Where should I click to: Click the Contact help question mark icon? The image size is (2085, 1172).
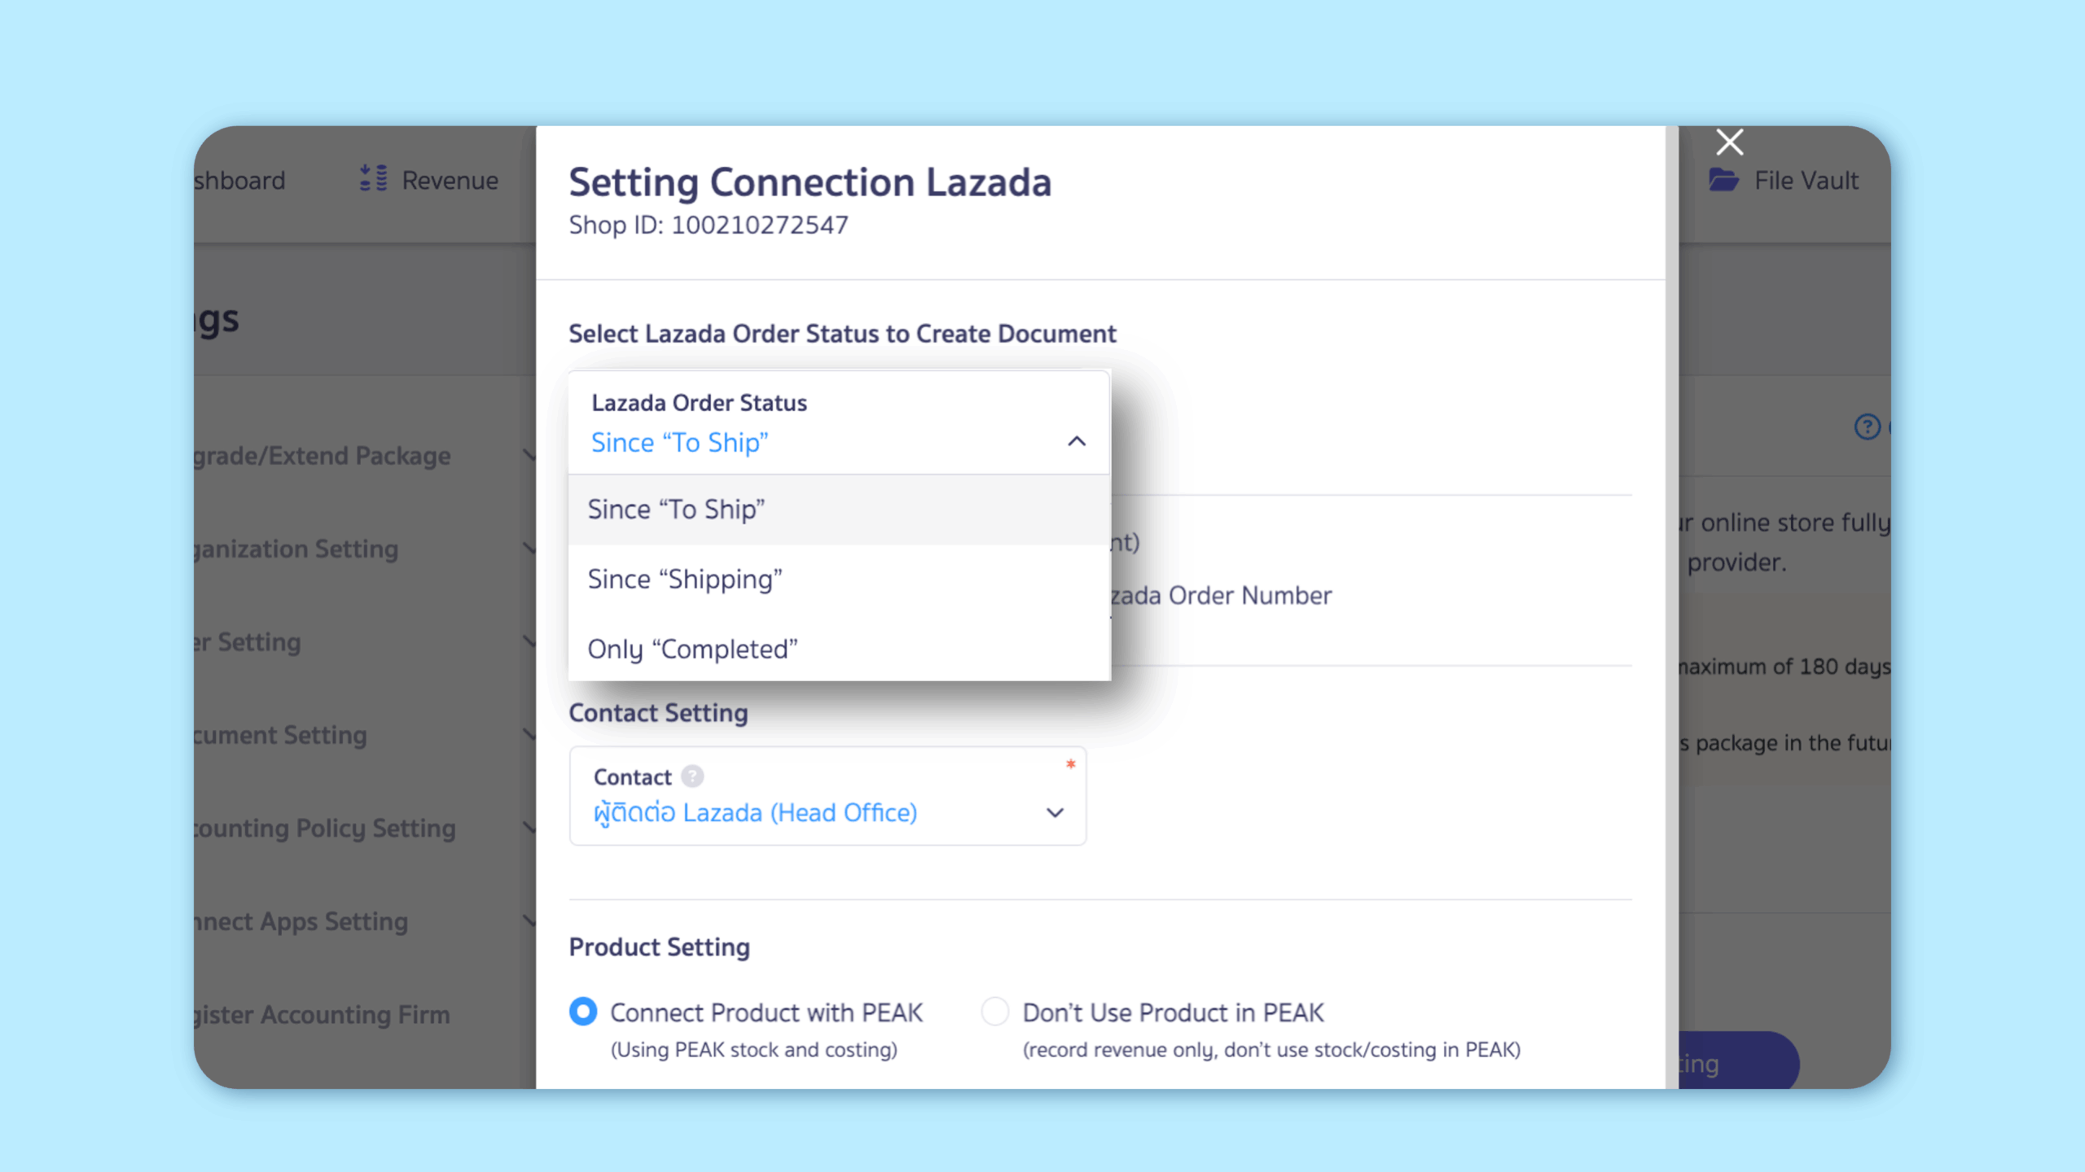[692, 776]
